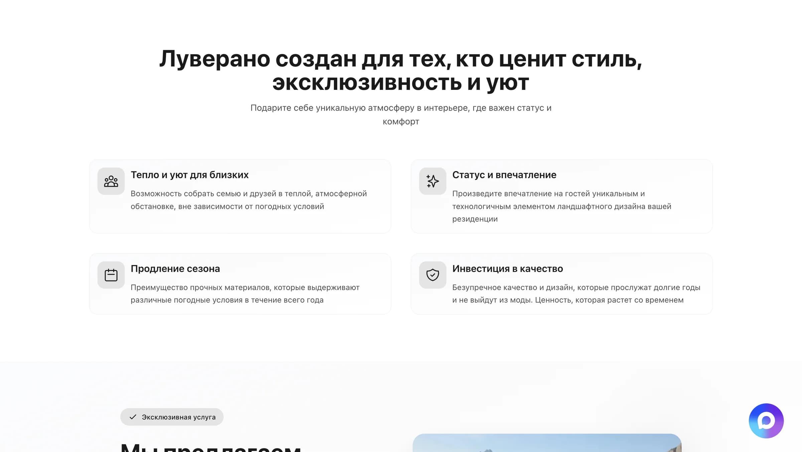Click the text 'Произведите впечатление на гостей'
The image size is (802, 452).
pos(562,206)
